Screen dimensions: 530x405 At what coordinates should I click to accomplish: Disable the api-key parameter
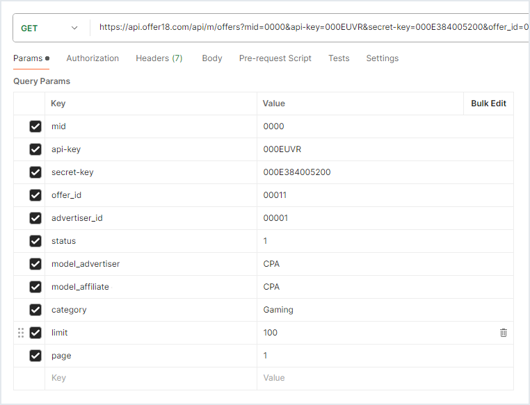click(x=35, y=149)
